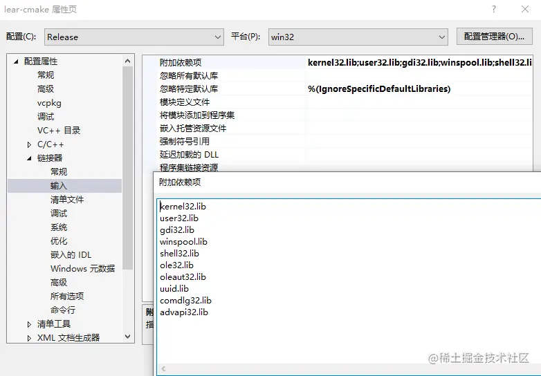This screenshot has height=376, width=541.
Task: Select 系统 under 链接器
Action: pos(59,227)
